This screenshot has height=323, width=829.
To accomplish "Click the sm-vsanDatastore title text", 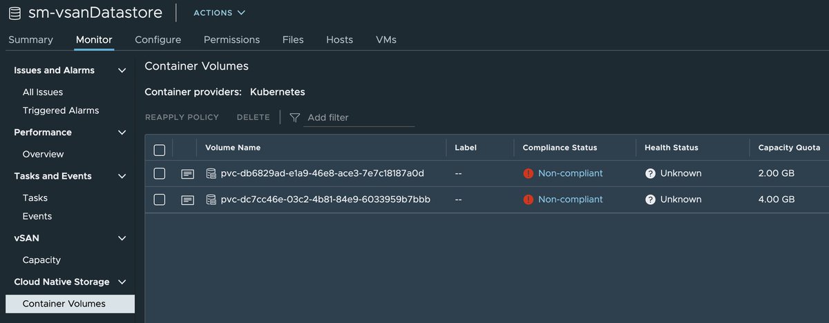I will [95, 12].
